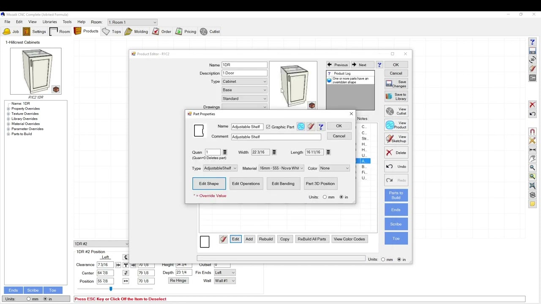Viewport: 541px width, 304px height.
Task: Click the magnet snap icon
Action: pos(533,132)
